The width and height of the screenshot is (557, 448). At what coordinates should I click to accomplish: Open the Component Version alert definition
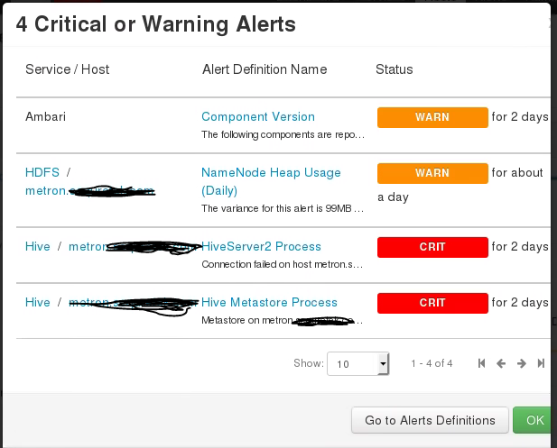258,116
